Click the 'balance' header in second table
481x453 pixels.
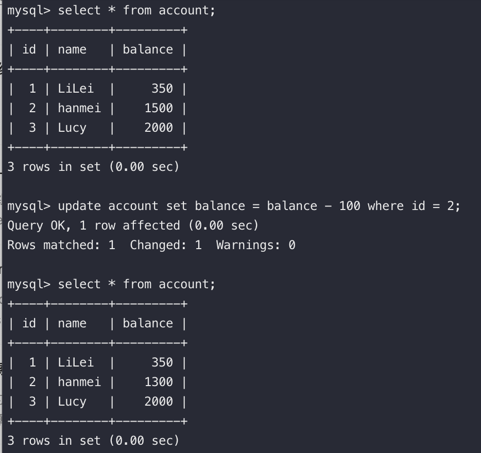click(148, 324)
